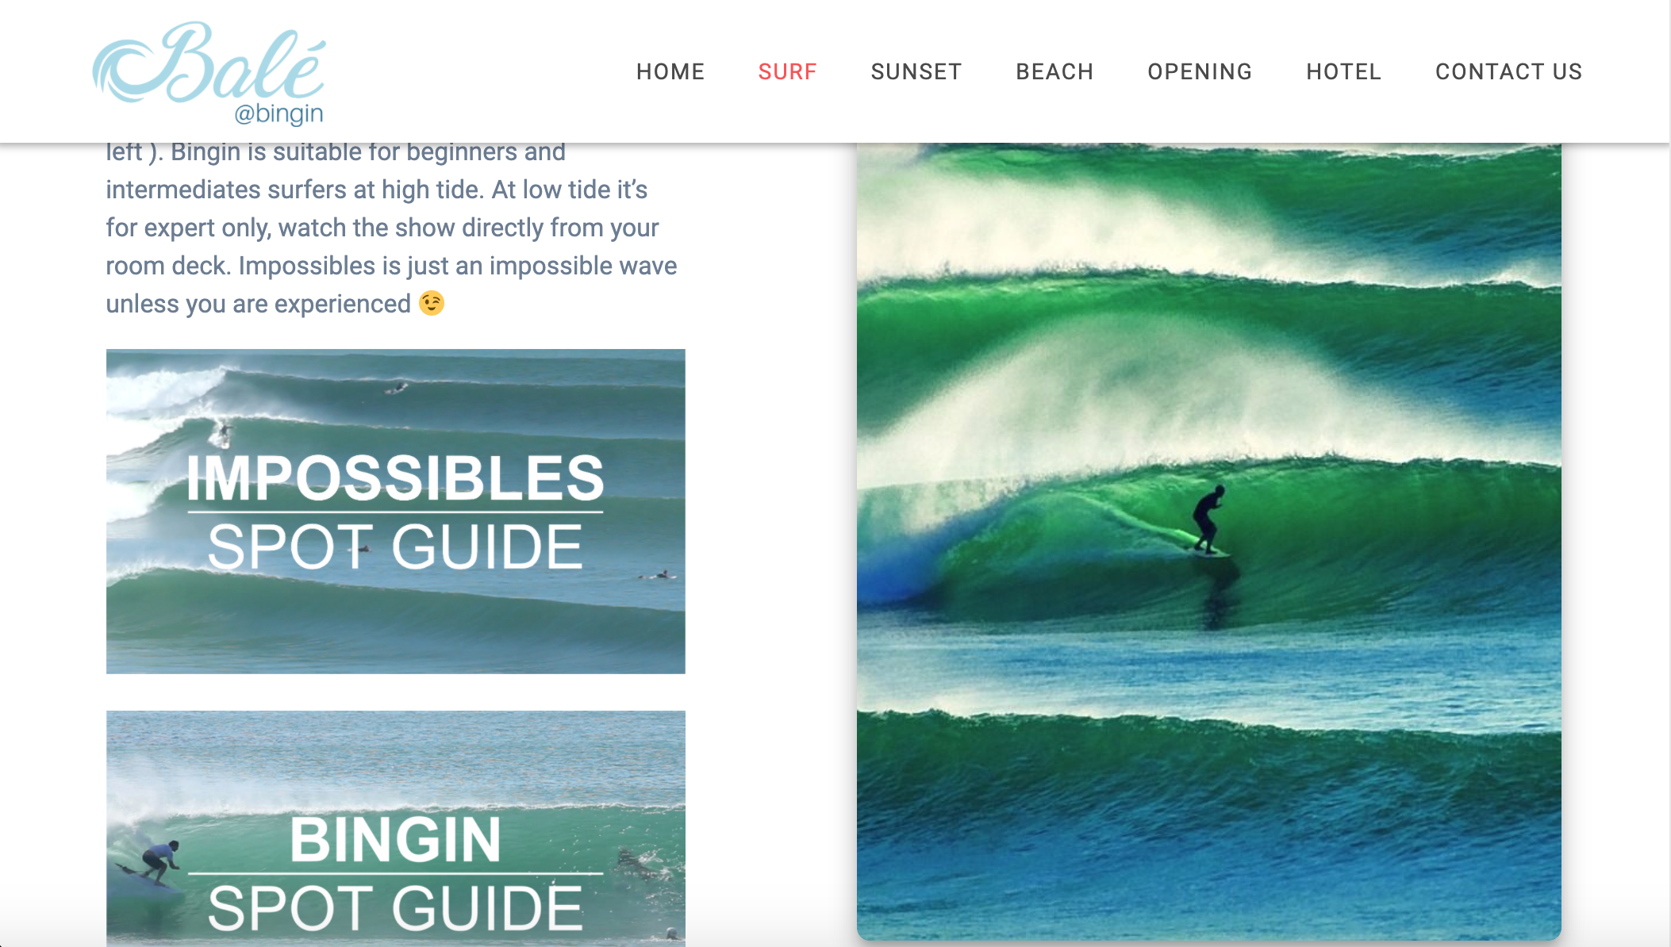Open the Impossibles Spot Guide thumbnail
The image size is (1671, 947).
click(396, 512)
